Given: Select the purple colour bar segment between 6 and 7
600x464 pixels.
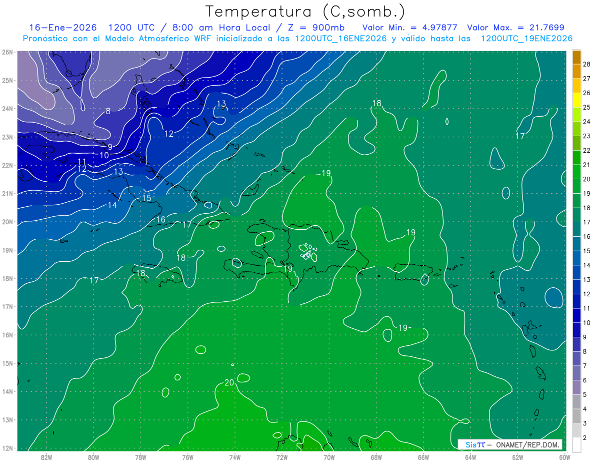Looking at the screenshot, I should 576,373.
